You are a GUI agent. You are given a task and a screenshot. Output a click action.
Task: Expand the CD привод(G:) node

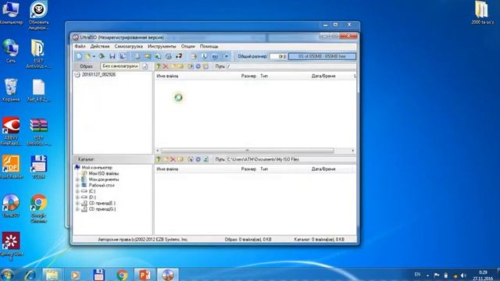(x=77, y=209)
